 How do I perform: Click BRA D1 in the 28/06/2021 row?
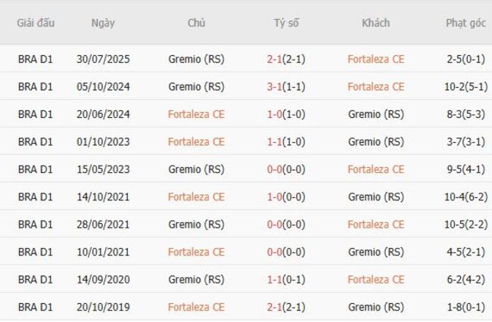click(36, 224)
